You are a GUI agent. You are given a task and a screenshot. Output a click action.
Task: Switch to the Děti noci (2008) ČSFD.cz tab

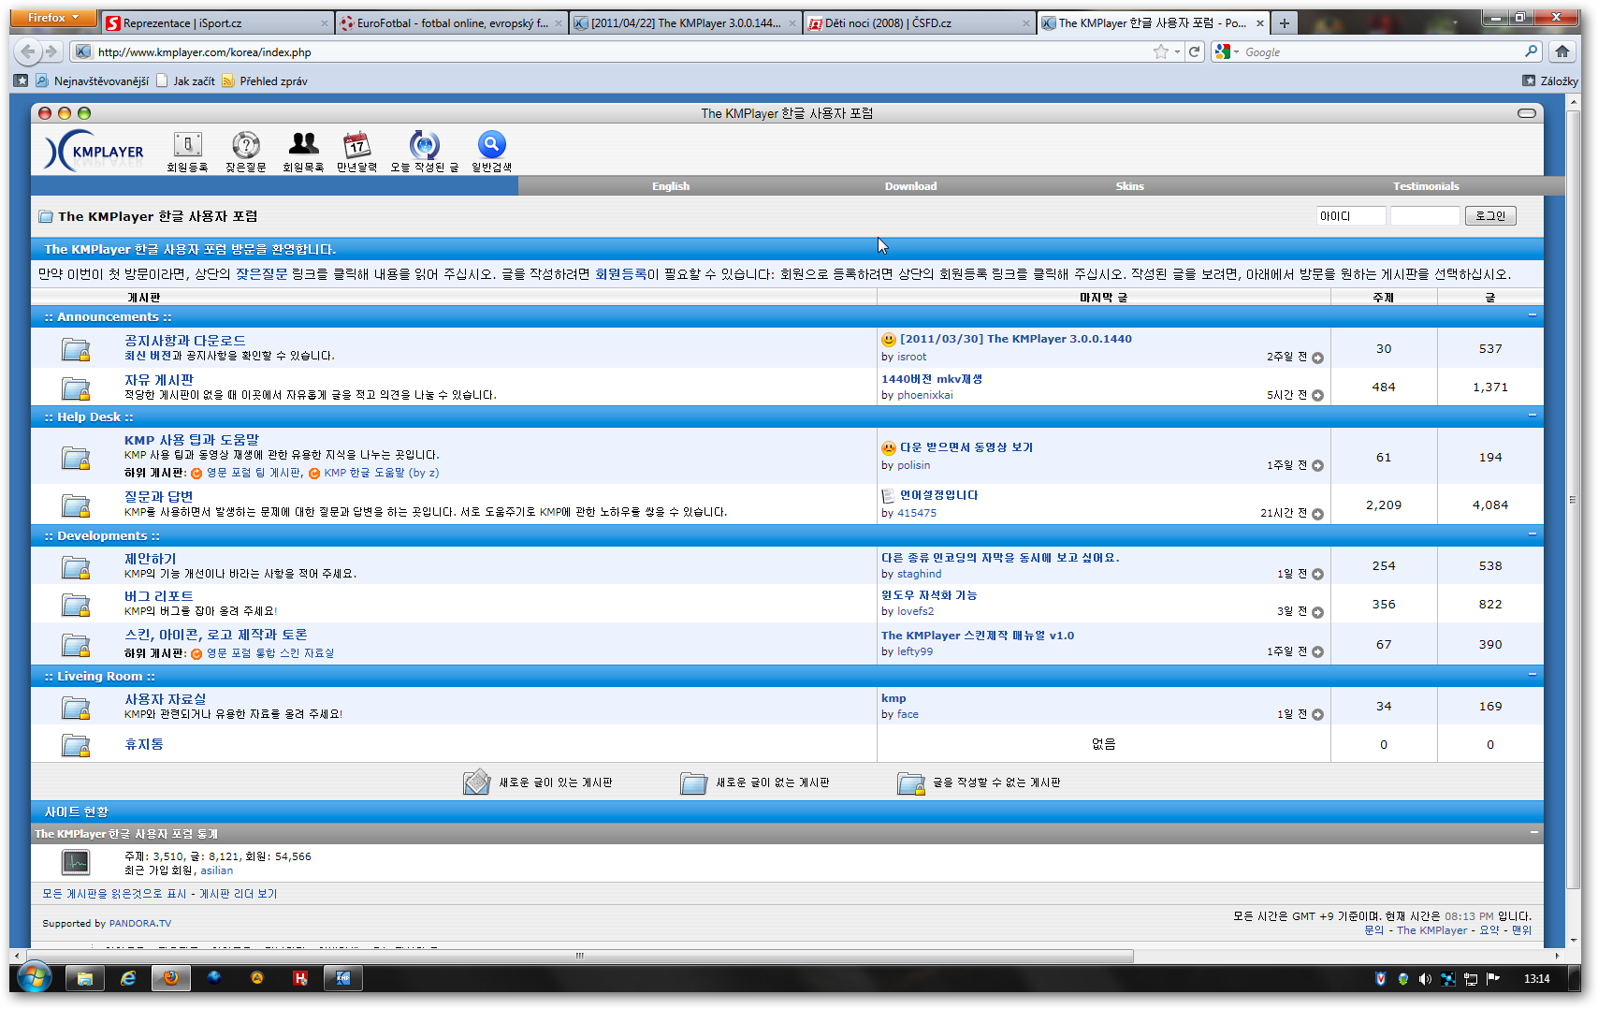(919, 23)
